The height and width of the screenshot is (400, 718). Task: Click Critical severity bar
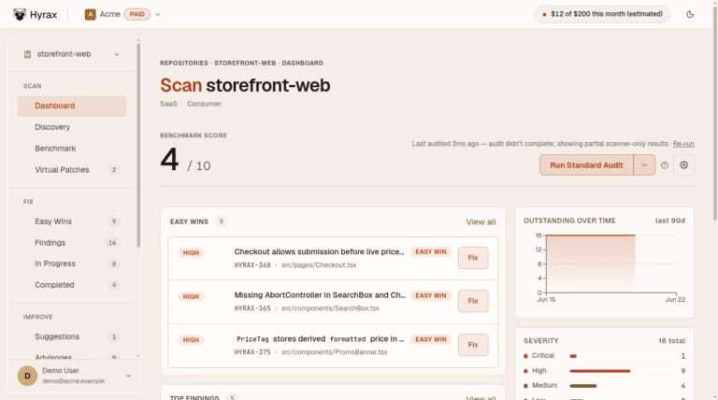click(573, 356)
